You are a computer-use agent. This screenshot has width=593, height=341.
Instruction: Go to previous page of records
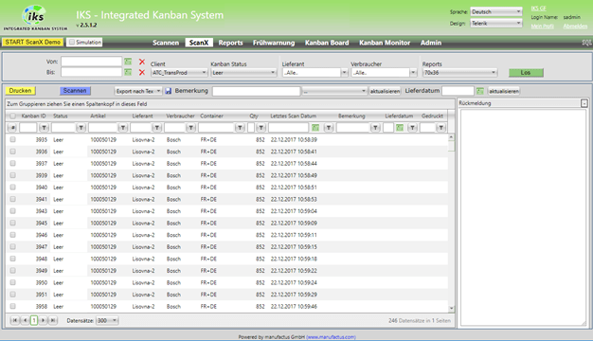[25, 320]
